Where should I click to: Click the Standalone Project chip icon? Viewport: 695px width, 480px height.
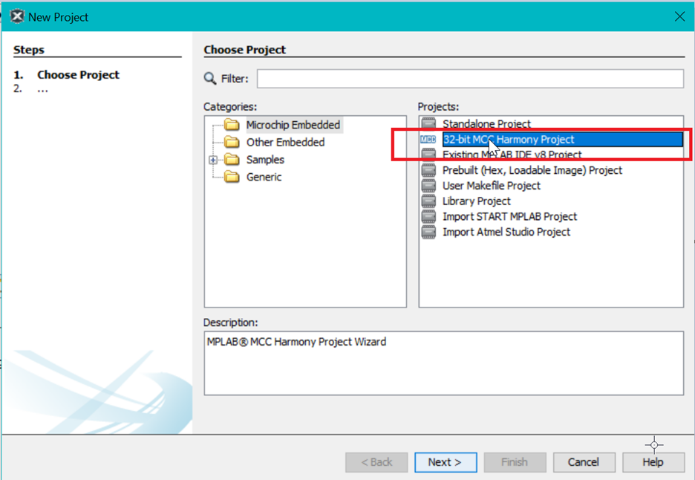pos(428,123)
